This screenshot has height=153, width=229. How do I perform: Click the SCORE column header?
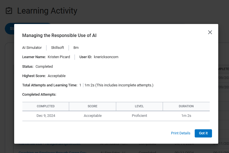point(92,106)
